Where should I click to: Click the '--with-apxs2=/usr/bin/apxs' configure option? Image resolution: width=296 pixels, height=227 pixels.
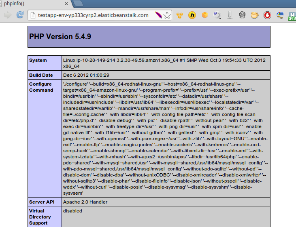(158, 157)
